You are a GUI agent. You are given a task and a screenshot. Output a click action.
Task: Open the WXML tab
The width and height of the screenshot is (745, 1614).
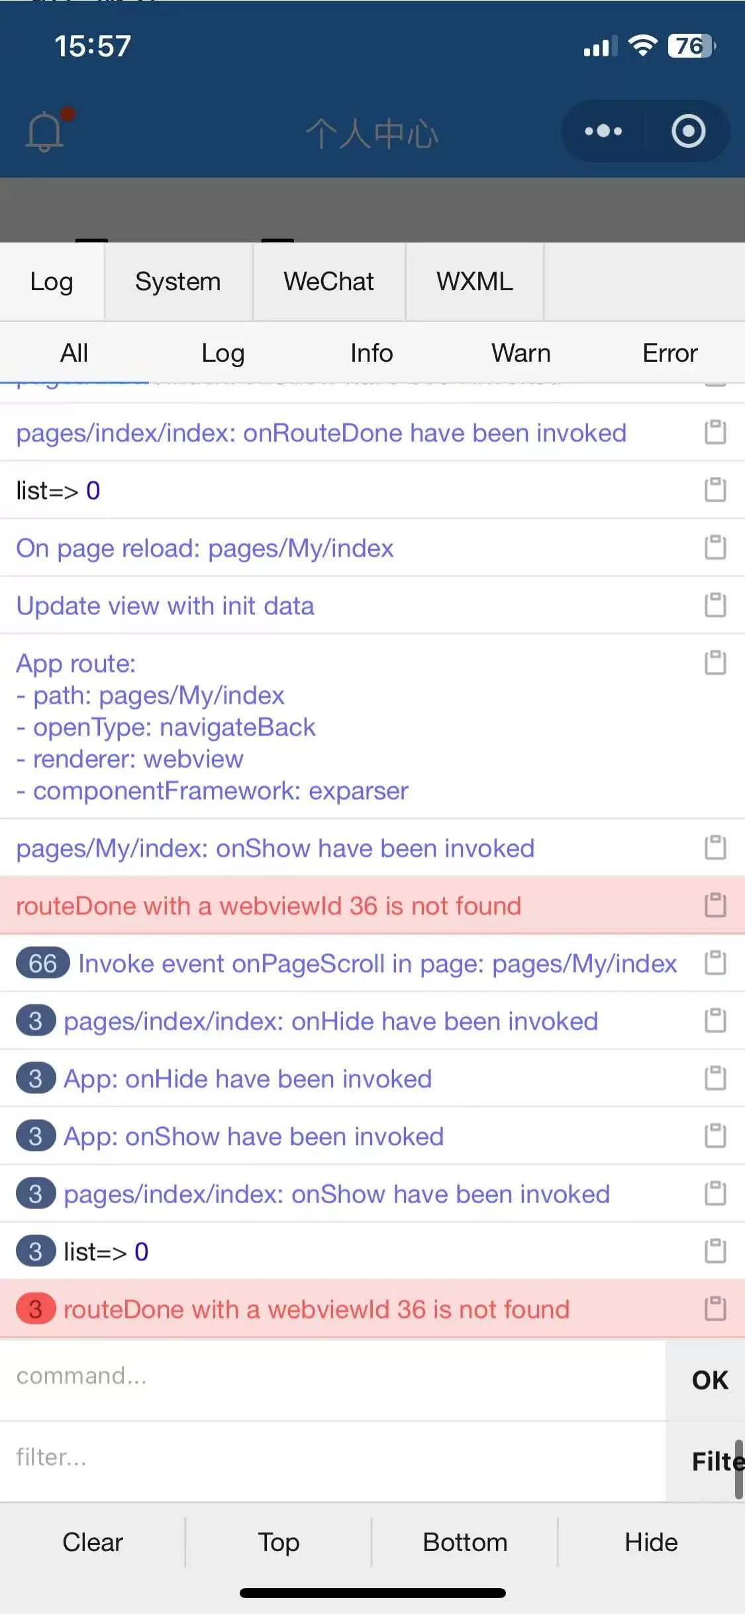click(475, 282)
